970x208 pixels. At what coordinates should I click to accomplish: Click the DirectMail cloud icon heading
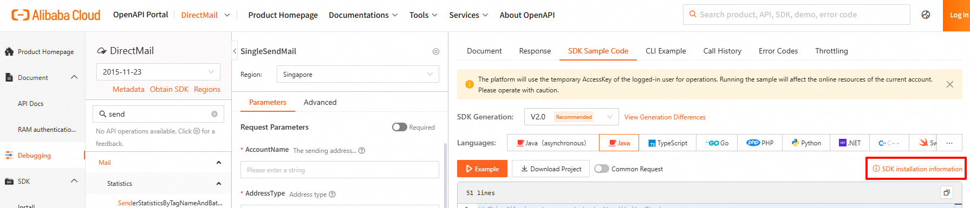coord(102,51)
